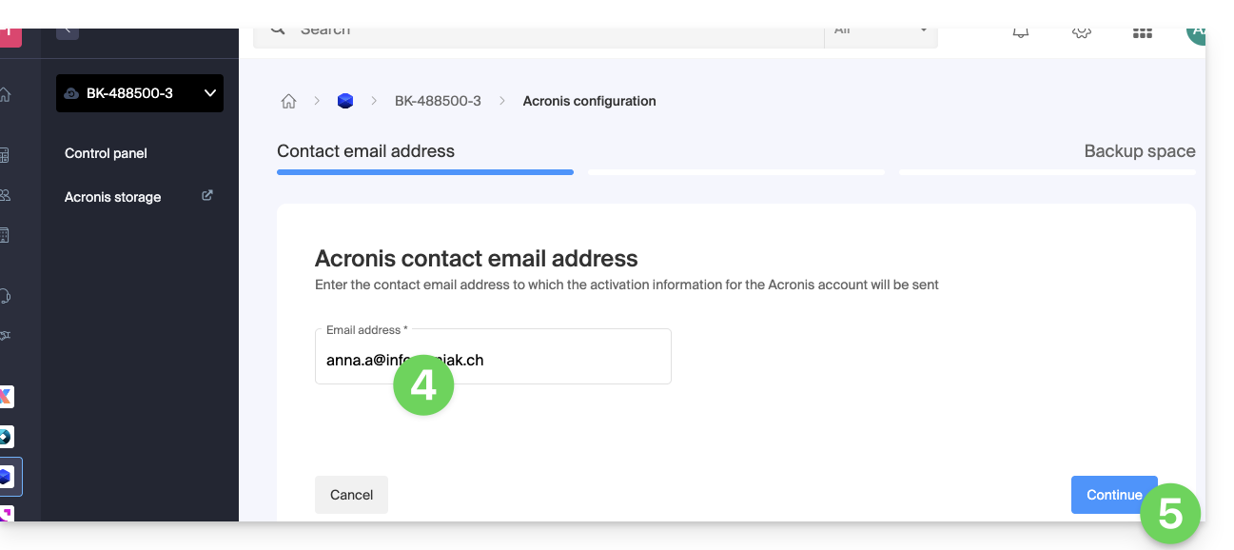Click the colorful X app sidebar icon
1234x550 pixels.
7,396
